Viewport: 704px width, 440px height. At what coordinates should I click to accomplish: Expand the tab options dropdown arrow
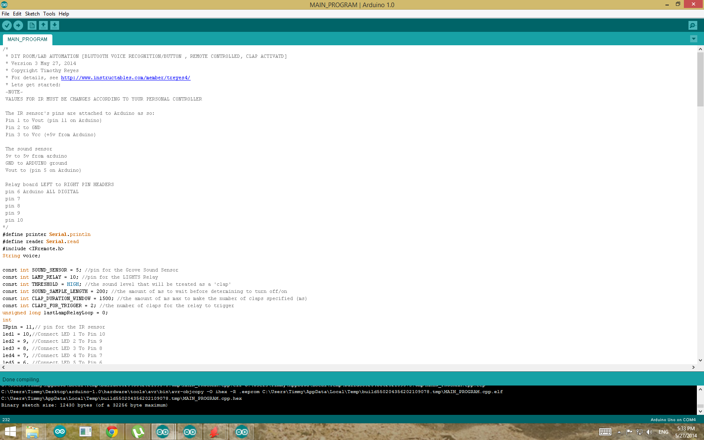coord(694,39)
